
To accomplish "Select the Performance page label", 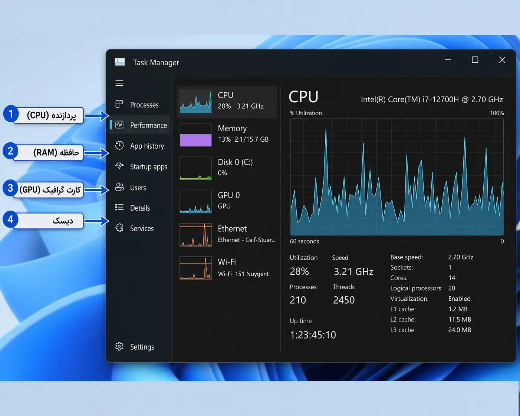I will pos(148,125).
